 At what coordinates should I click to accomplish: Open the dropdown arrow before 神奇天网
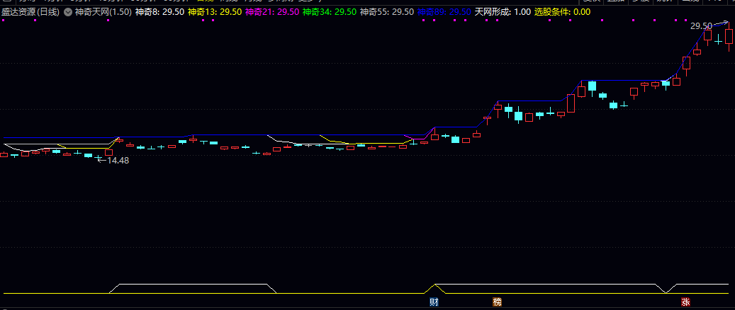pos(67,13)
